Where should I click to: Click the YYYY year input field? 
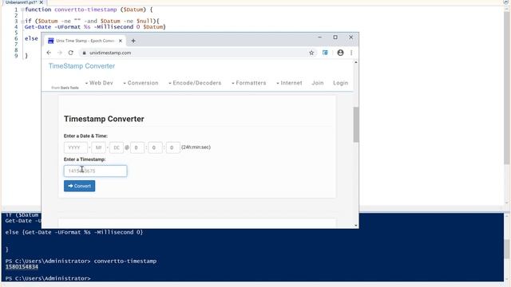pyautogui.click(x=76, y=147)
